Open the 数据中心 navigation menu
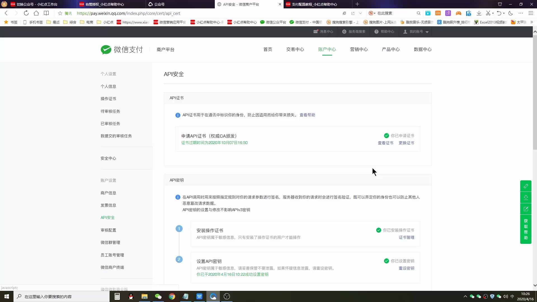 [423, 49]
